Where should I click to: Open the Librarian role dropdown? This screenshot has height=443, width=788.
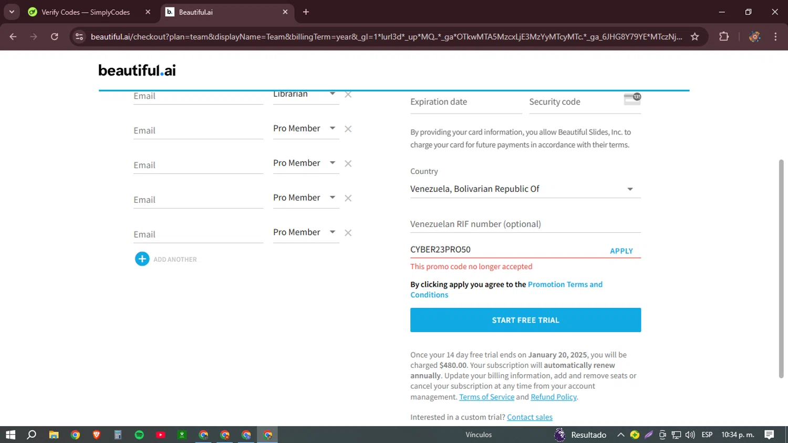(x=306, y=95)
